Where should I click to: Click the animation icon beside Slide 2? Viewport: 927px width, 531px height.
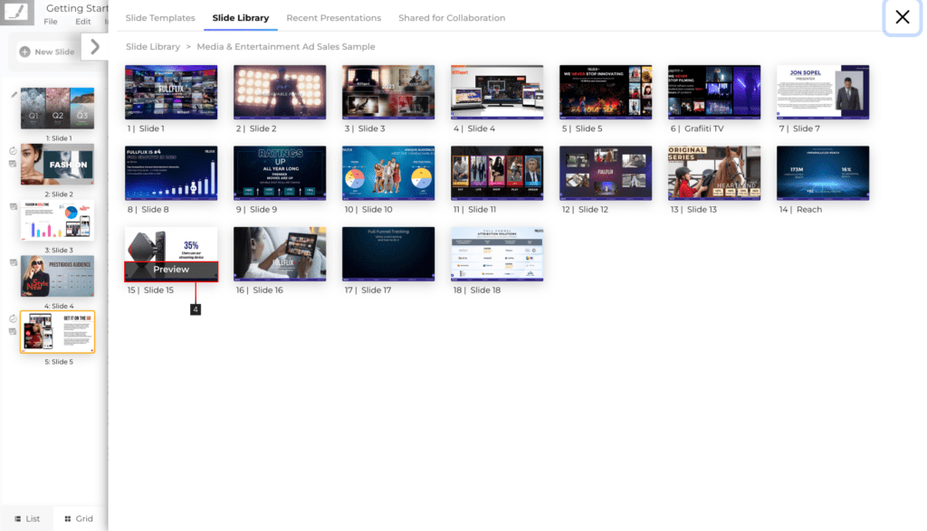click(x=13, y=151)
